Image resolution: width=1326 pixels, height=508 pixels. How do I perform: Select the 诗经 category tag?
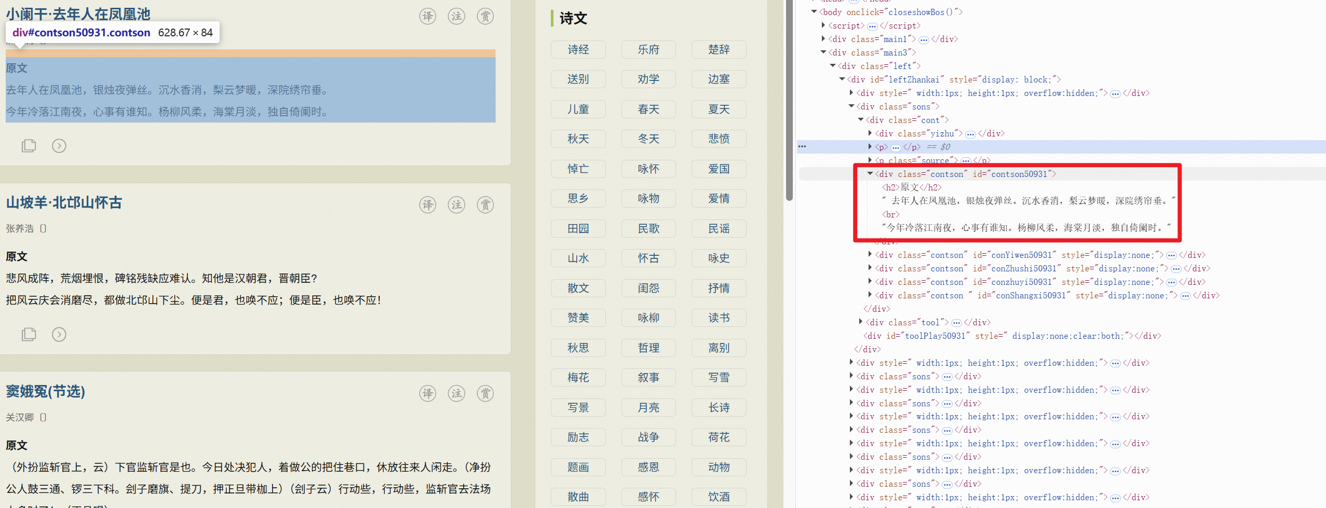coord(578,49)
